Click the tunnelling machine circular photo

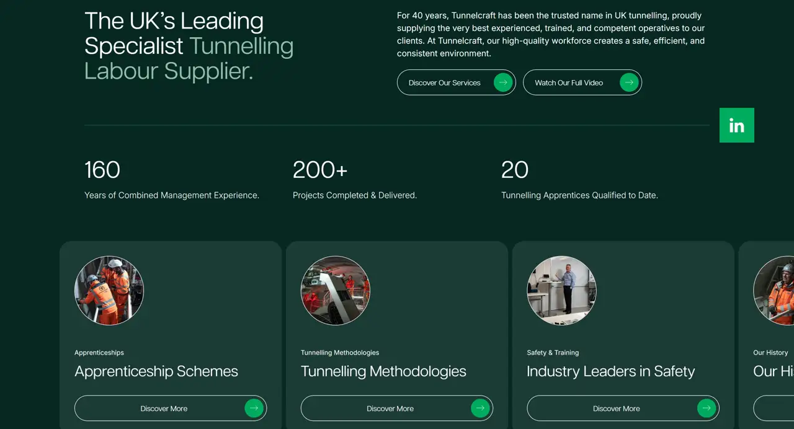coord(336,291)
